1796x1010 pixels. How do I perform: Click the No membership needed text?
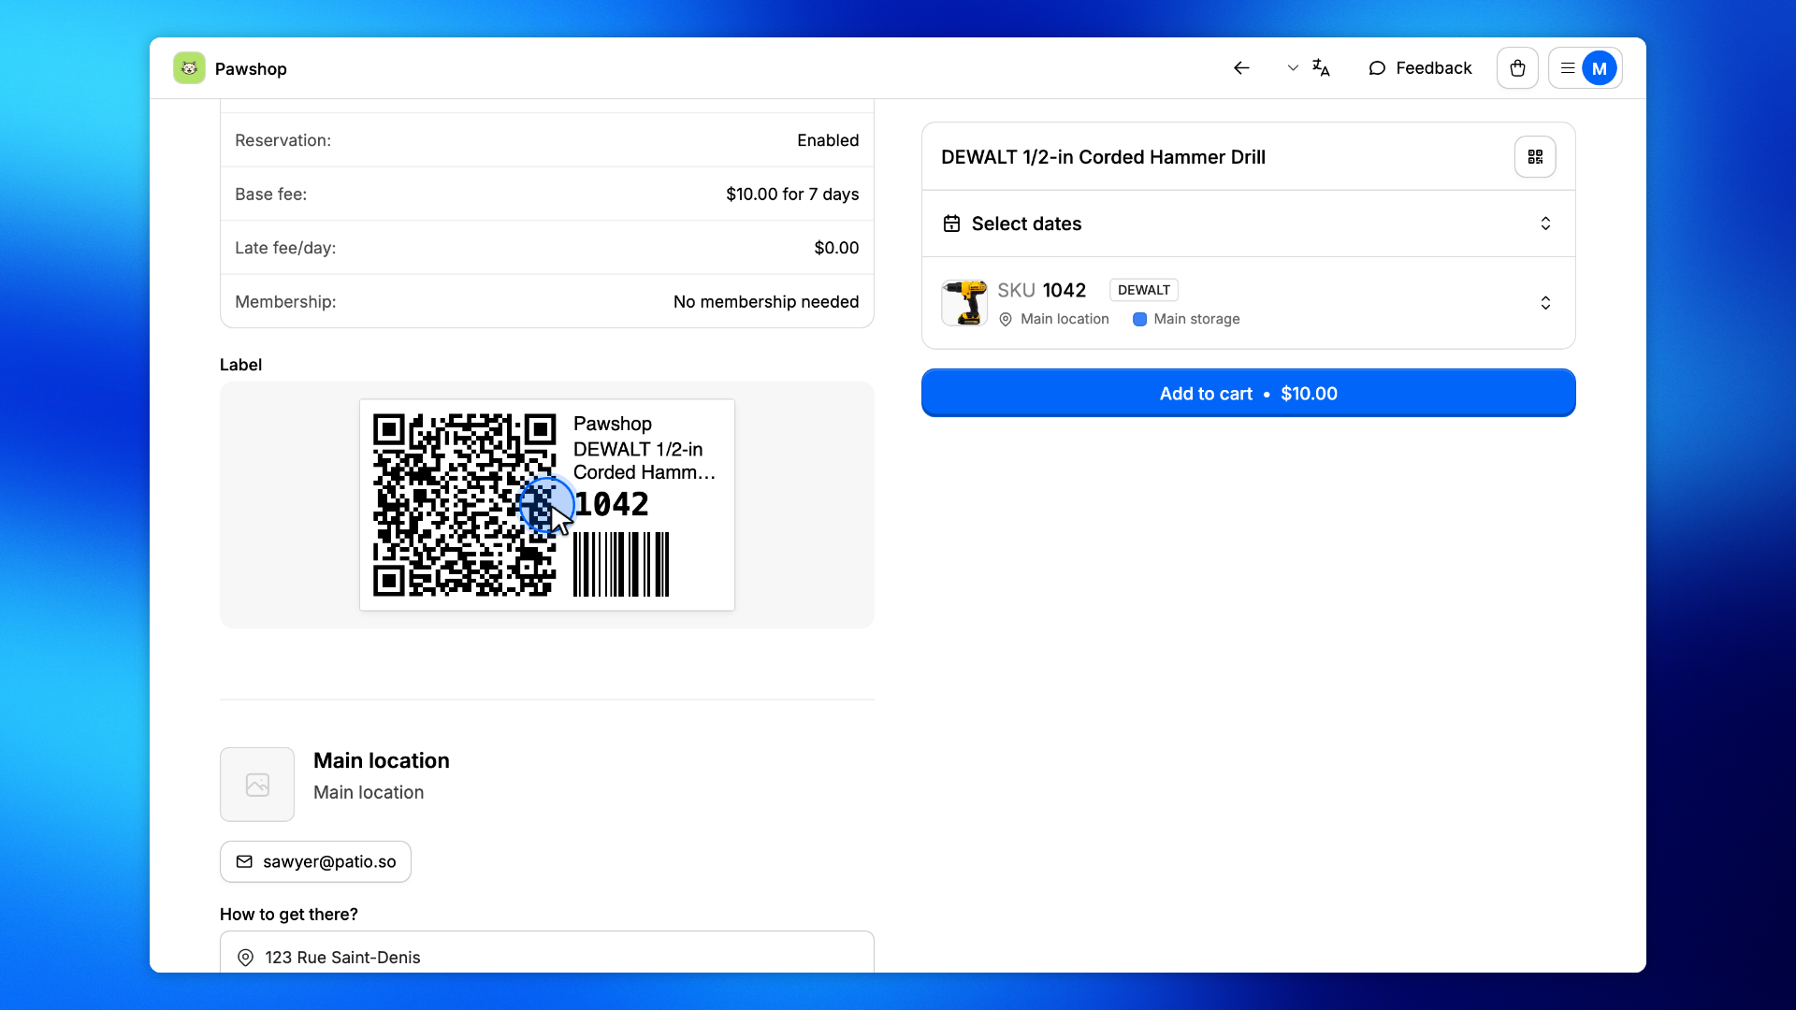pos(766,302)
